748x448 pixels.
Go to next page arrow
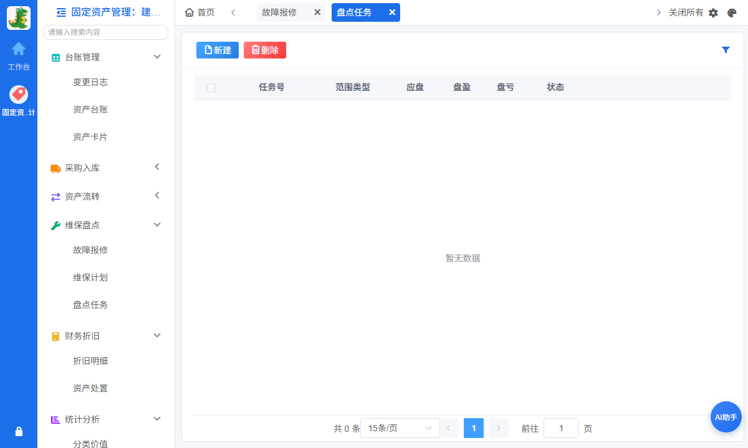point(499,428)
